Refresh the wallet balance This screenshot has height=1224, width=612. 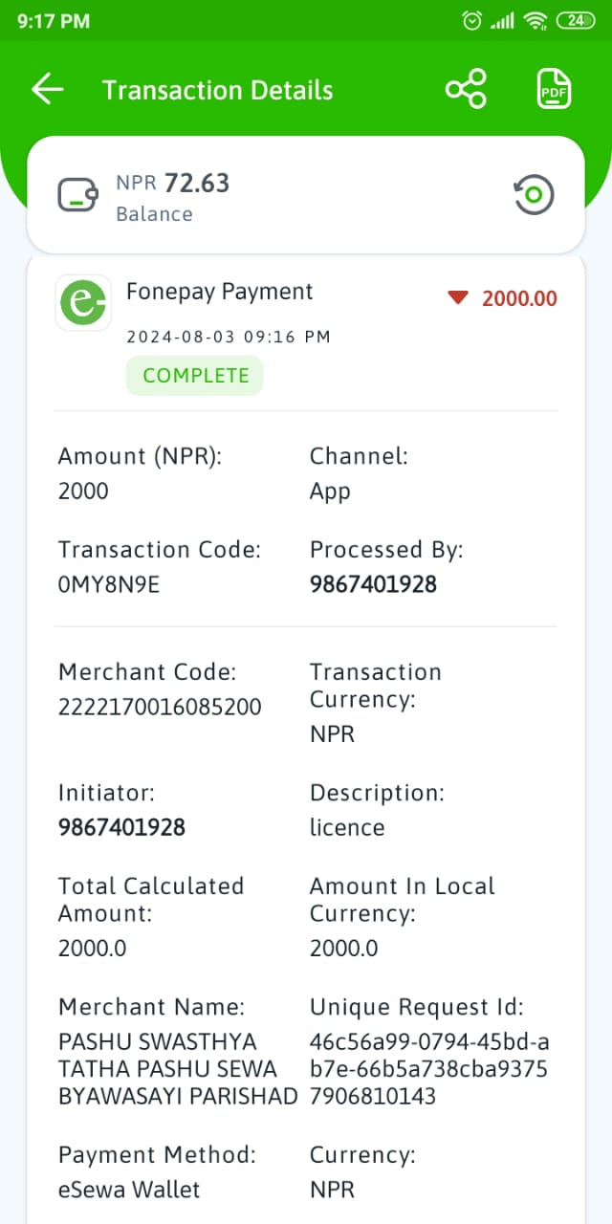[534, 195]
